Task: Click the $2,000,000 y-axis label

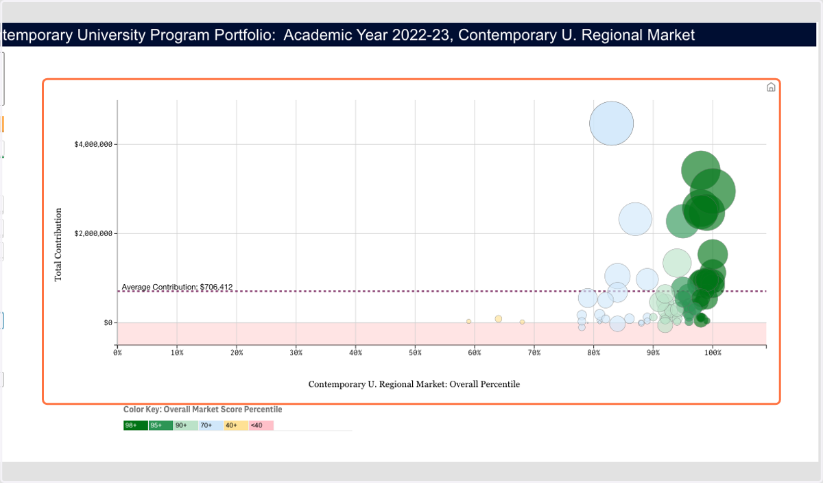Action: 93,234
